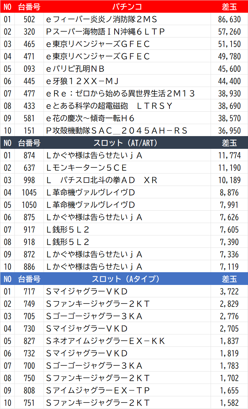Click the 7,390 value cell
248x409 pixels.
(229, 242)
